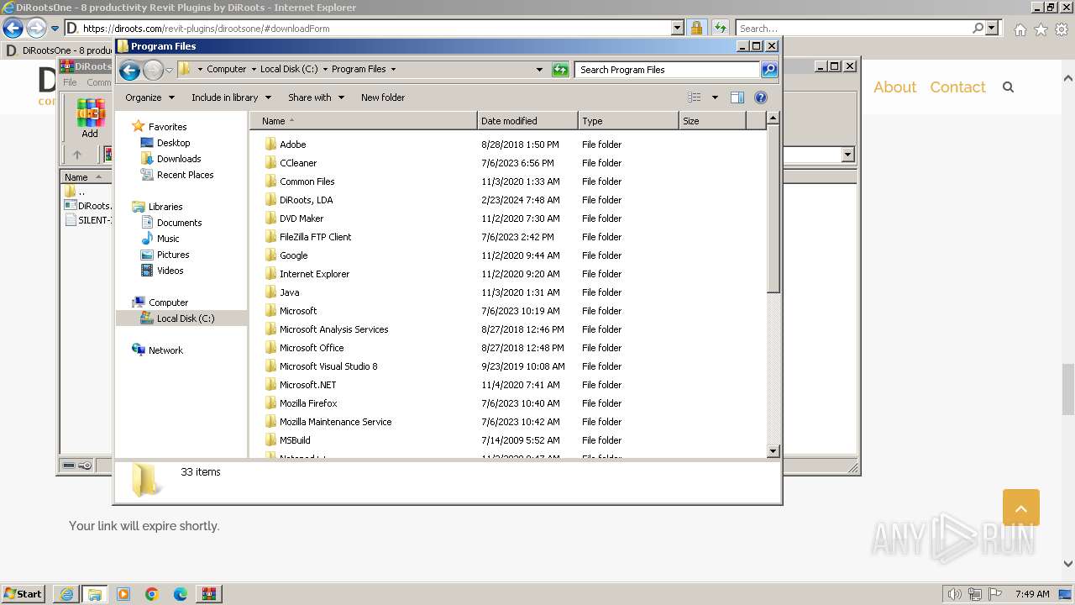Click IE security lock icon
Viewport: 1075px width, 605px height.
click(696, 28)
